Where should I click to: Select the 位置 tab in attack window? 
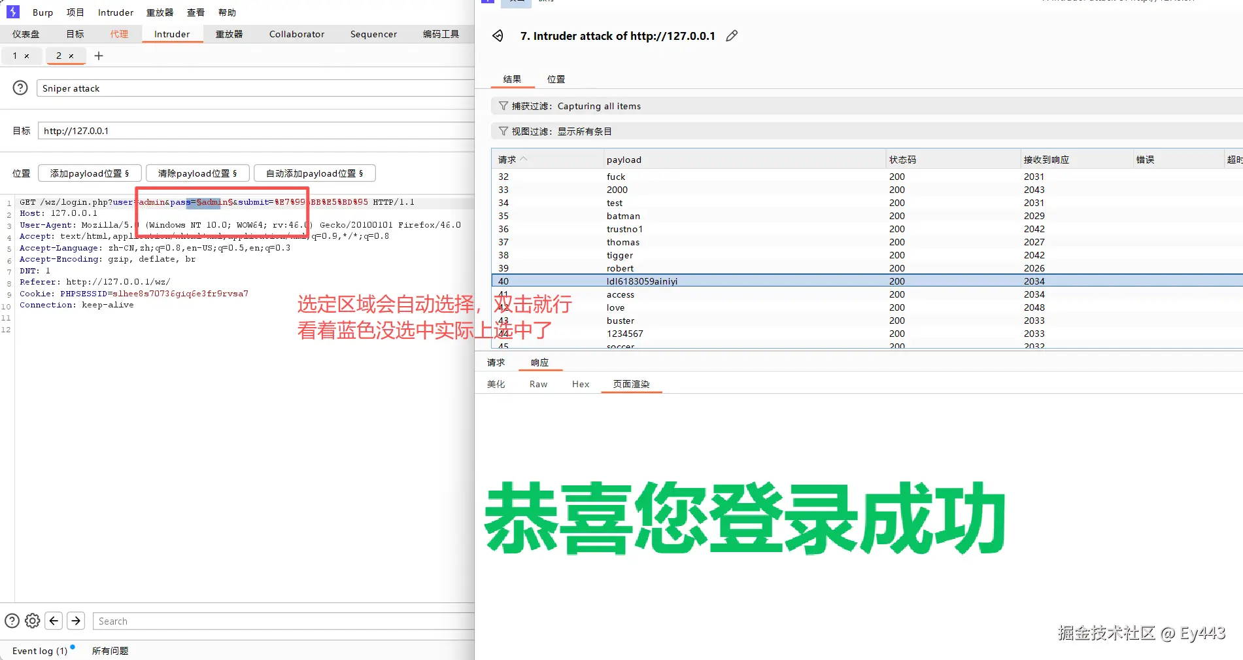click(x=556, y=79)
